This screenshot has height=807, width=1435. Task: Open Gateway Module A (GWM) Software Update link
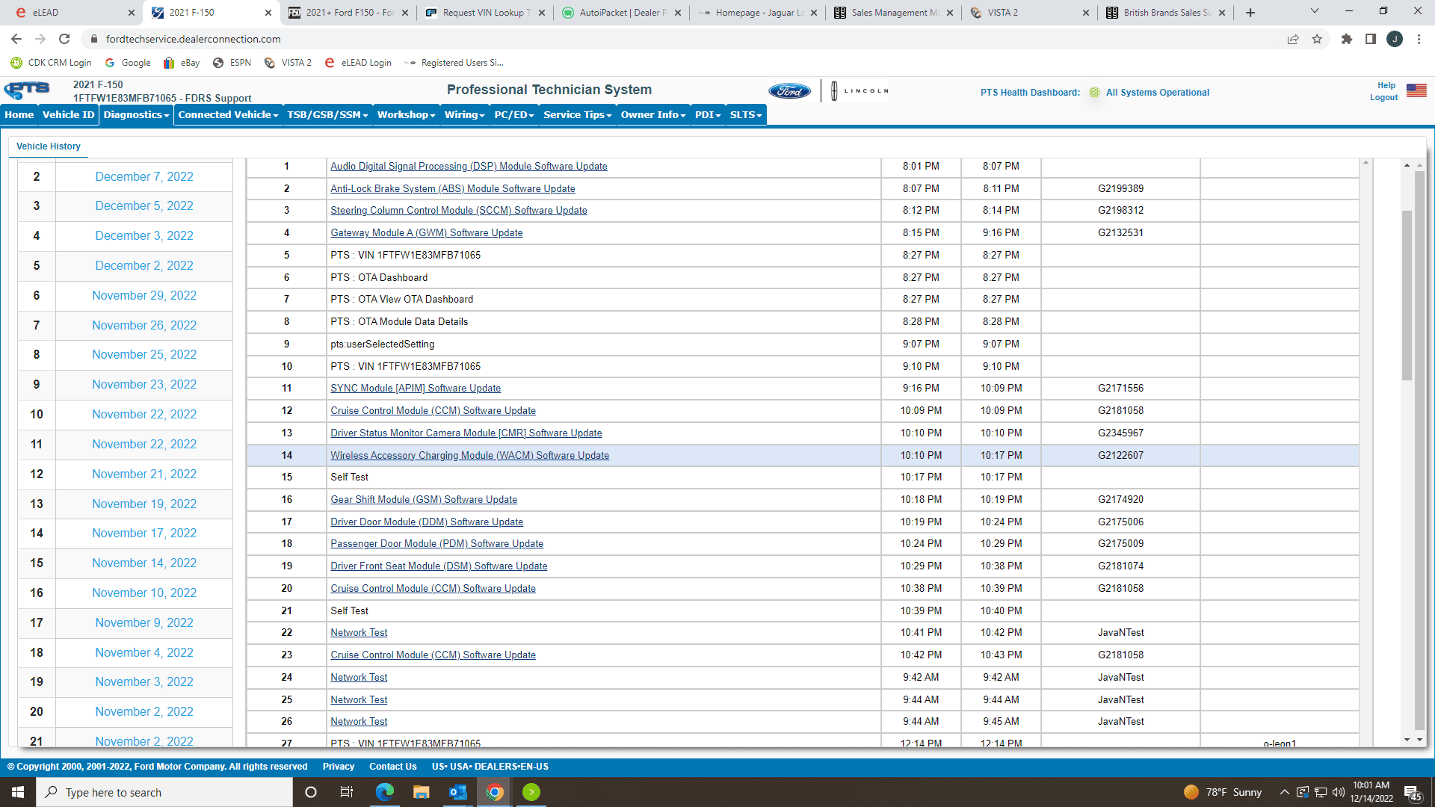pos(426,232)
